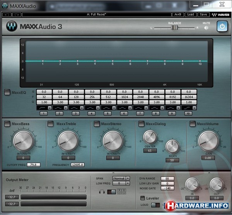Click band 1 low-shelf filter shape icon

point(42,108)
